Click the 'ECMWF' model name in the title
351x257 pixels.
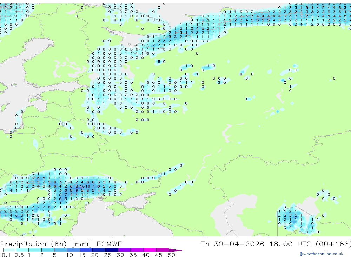109,244
